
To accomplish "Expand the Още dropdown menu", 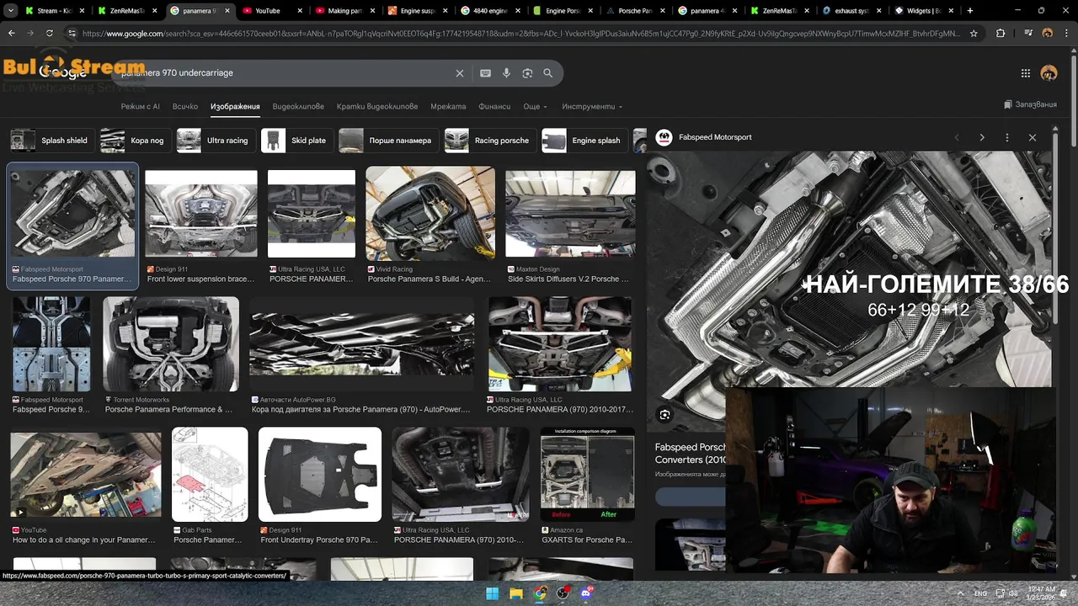I will pyautogui.click(x=535, y=107).
